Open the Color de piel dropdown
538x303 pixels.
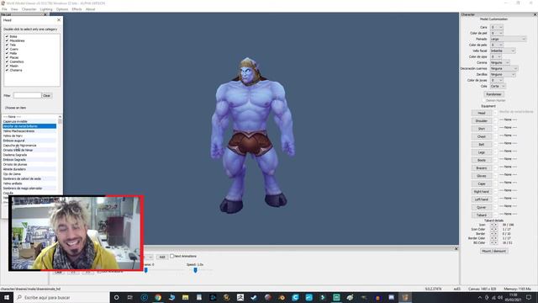[497, 33]
